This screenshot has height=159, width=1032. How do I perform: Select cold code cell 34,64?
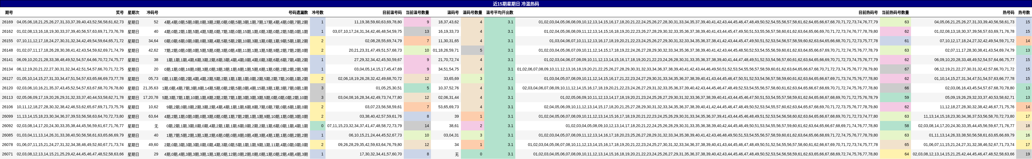tap(153, 41)
